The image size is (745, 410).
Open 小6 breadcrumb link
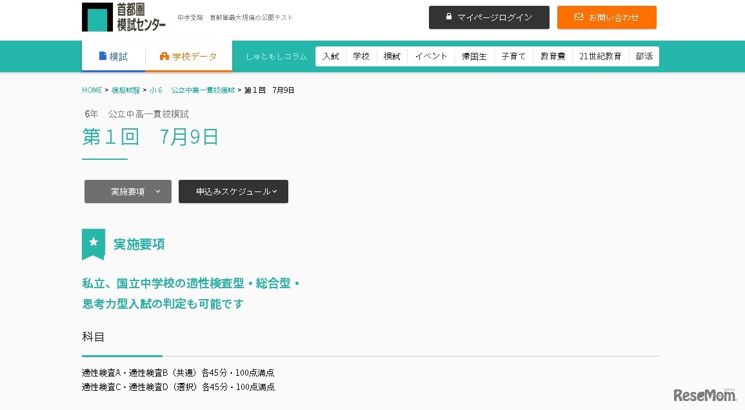coord(156,90)
